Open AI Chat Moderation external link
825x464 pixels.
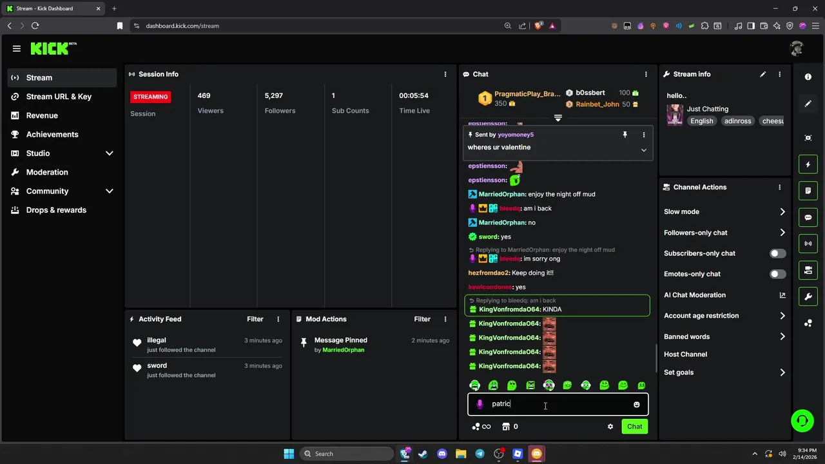click(782, 295)
